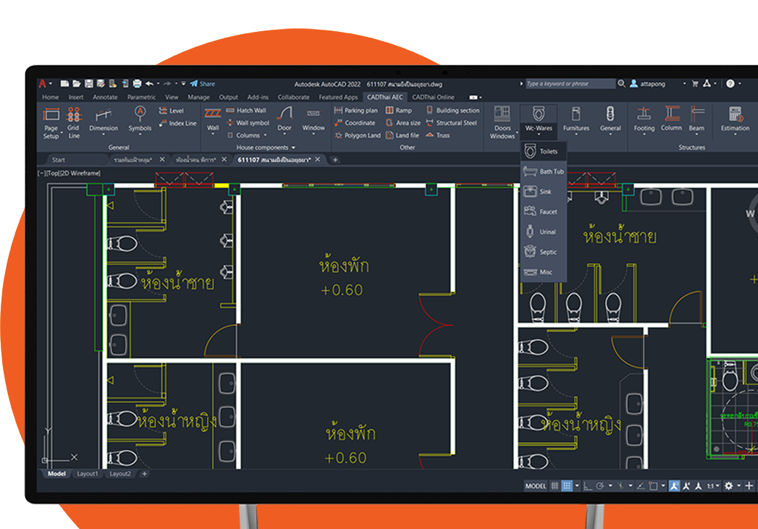Toggle polar tracking in status bar
758x529 pixels.
click(600, 486)
